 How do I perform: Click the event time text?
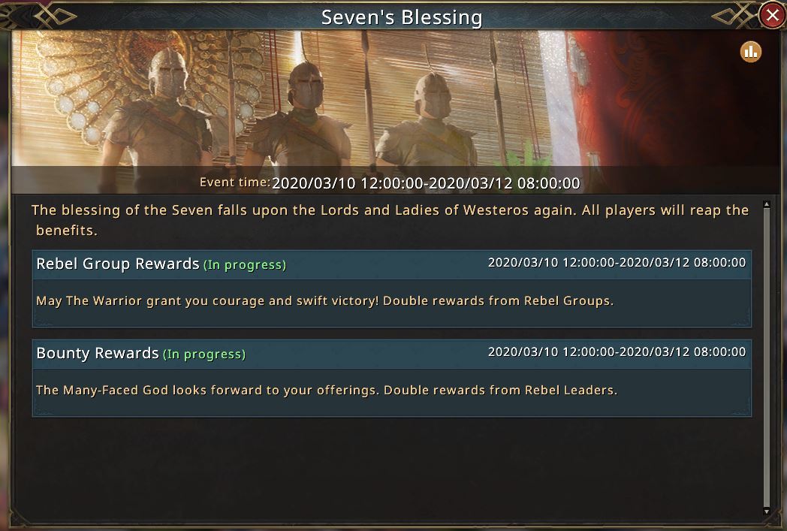point(390,183)
